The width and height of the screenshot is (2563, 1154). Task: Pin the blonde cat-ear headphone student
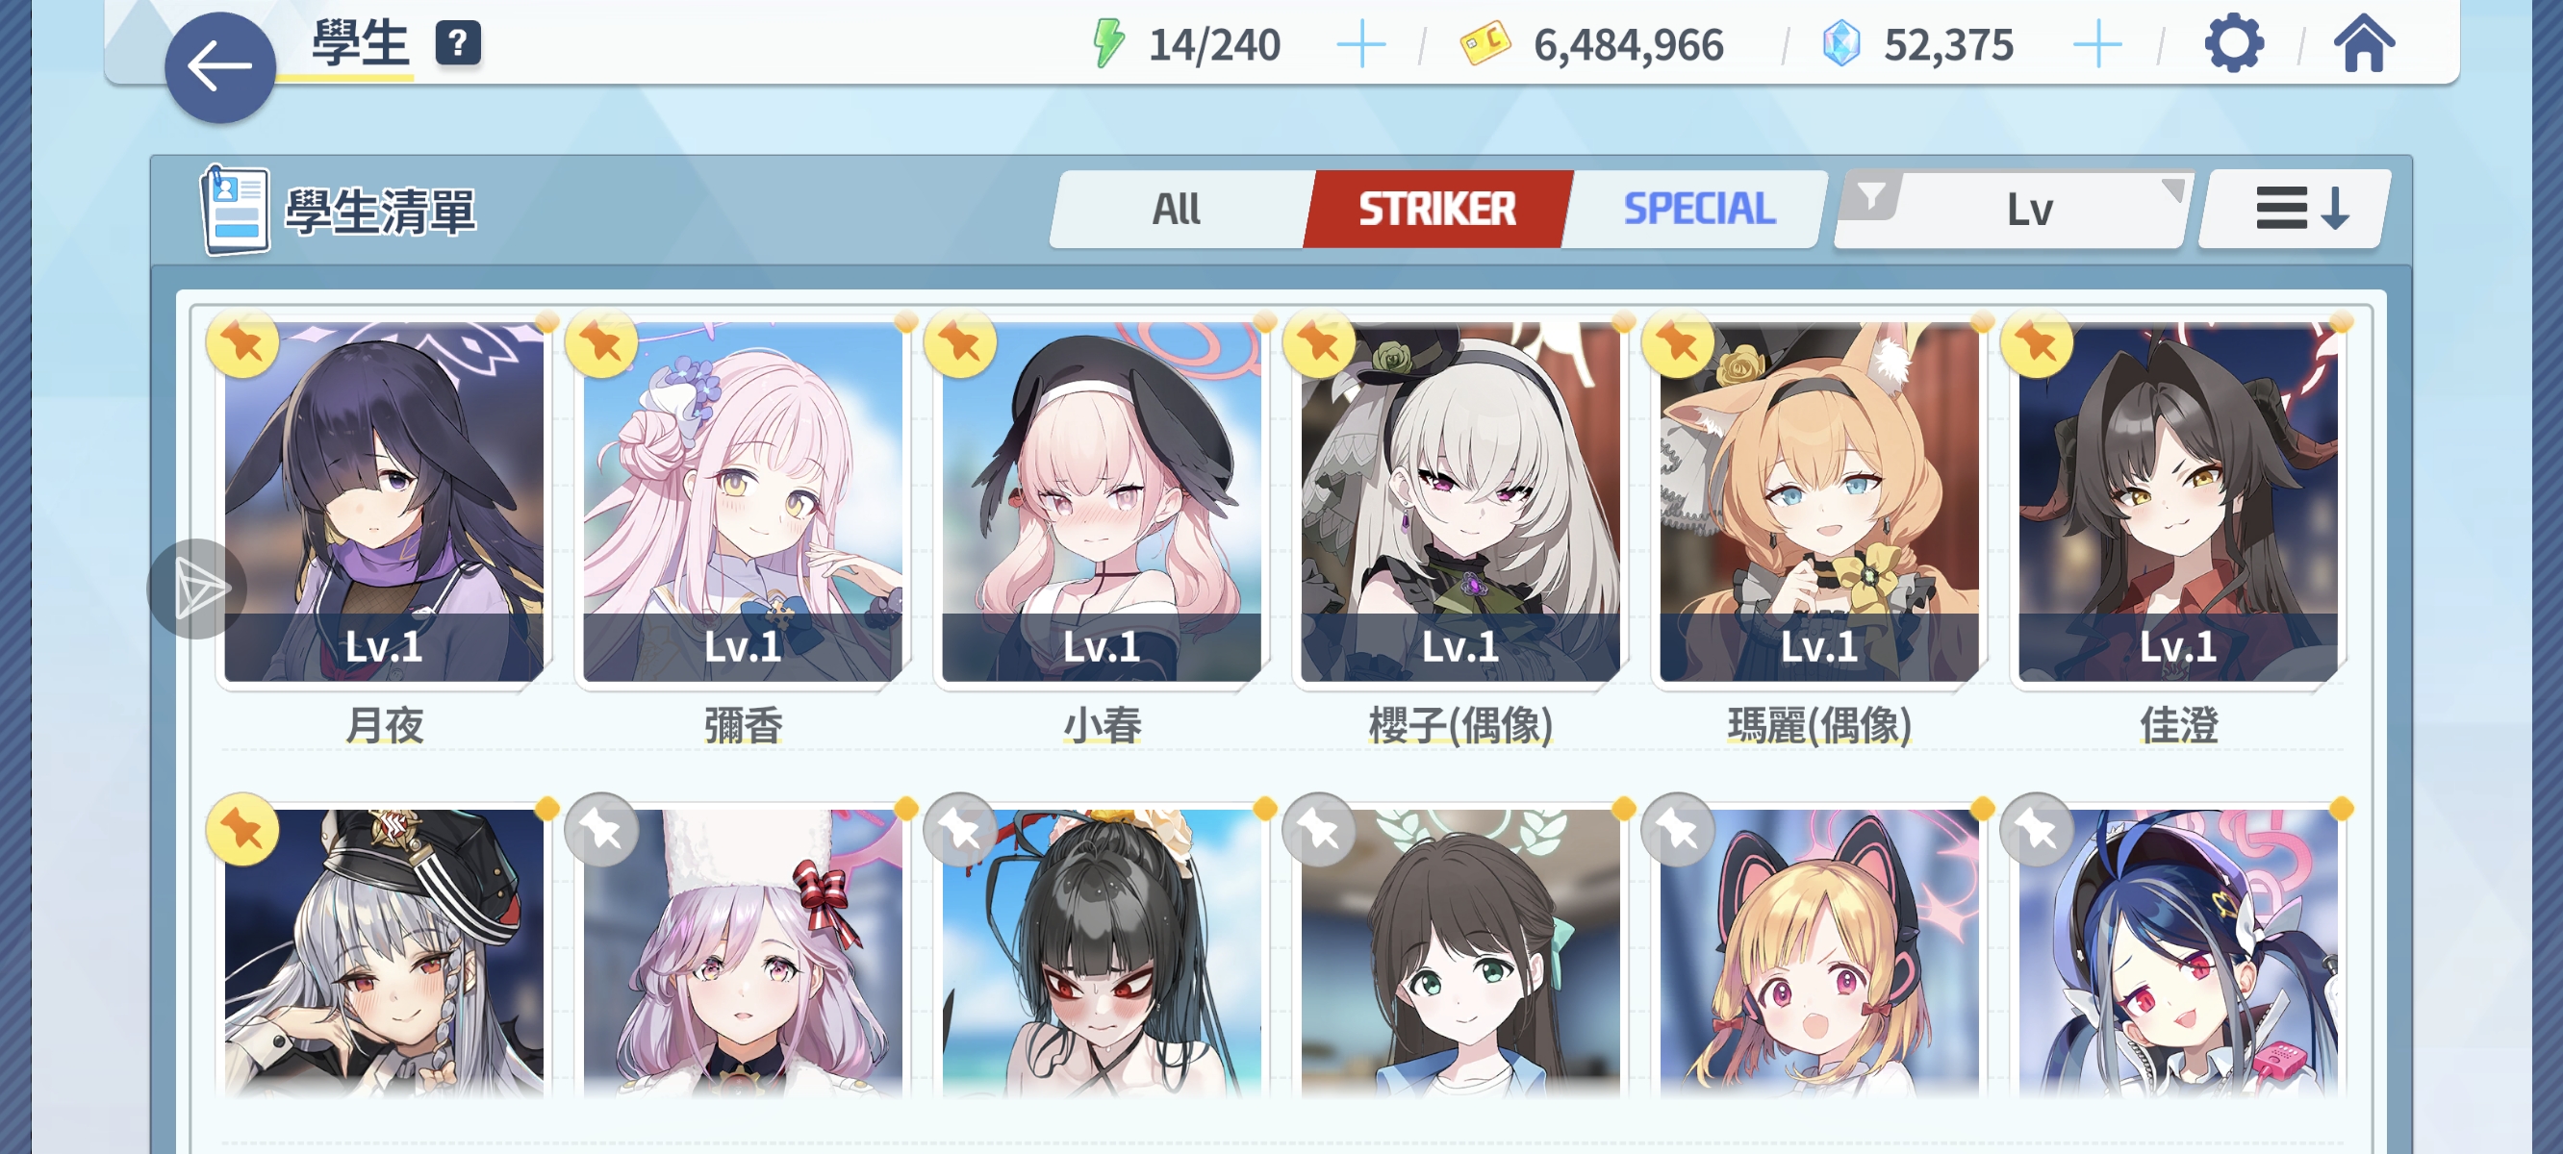pyautogui.click(x=1678, y=830)
